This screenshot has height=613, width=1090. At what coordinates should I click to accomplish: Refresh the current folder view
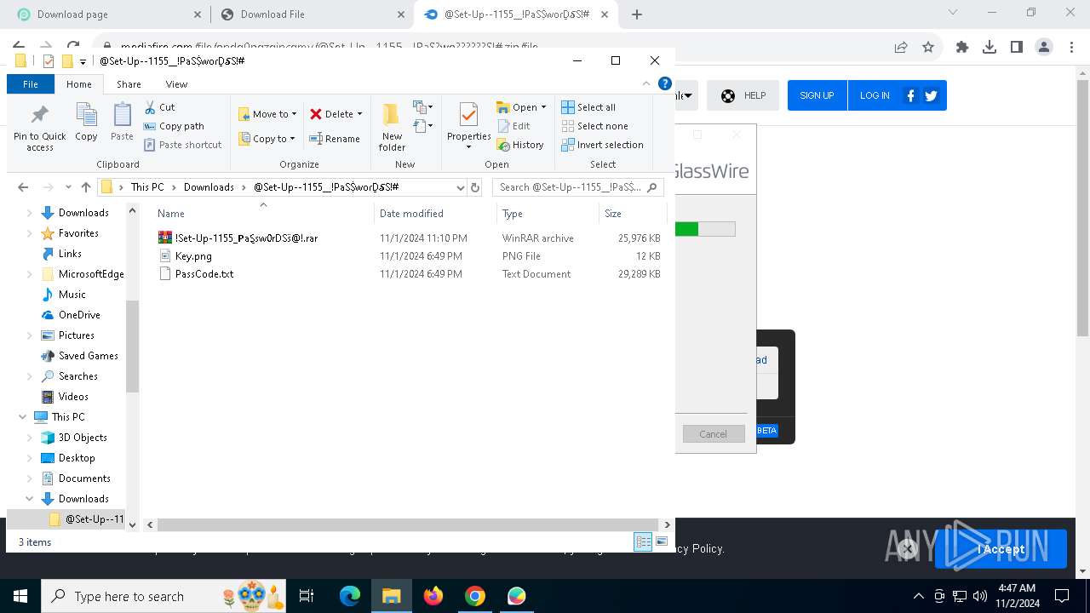click(x=475, y=187)
